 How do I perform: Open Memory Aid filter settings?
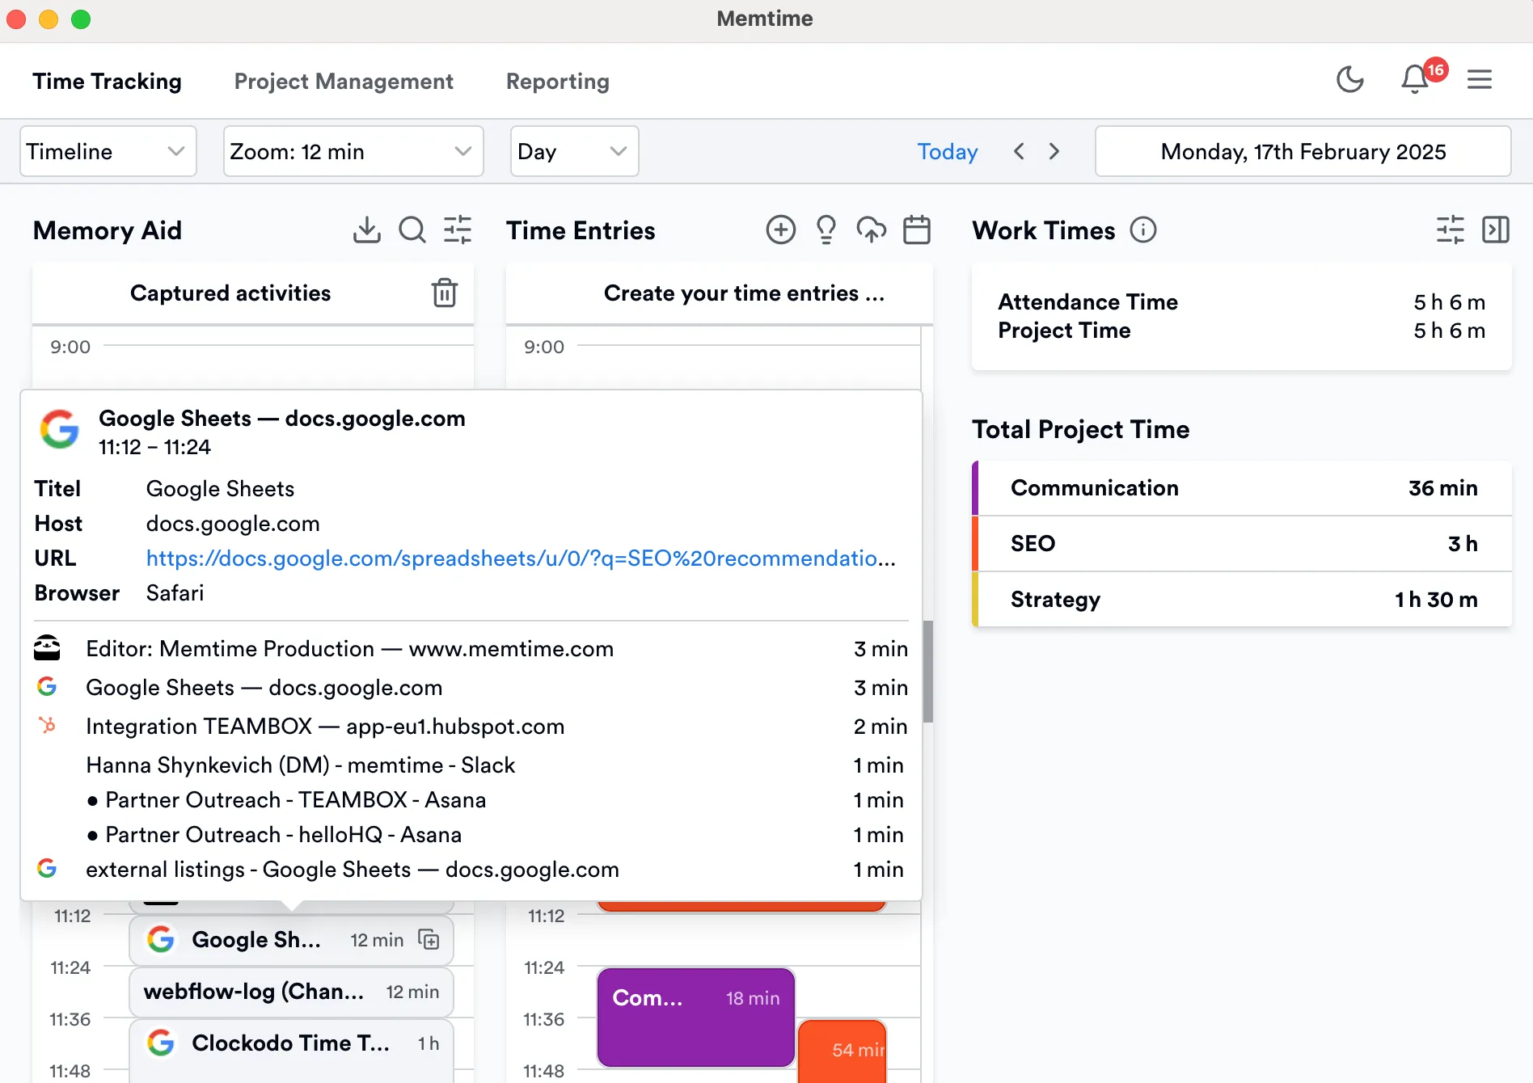[457, 230]
